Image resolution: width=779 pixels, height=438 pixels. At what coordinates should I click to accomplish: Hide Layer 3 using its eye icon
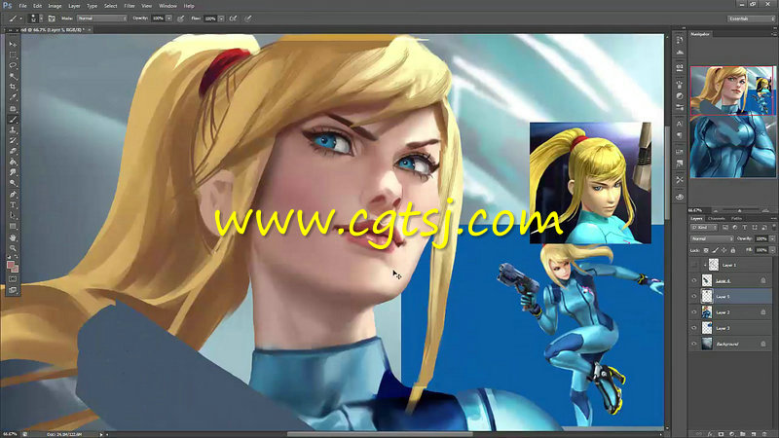pyautogui.click(x=694, y=328)
